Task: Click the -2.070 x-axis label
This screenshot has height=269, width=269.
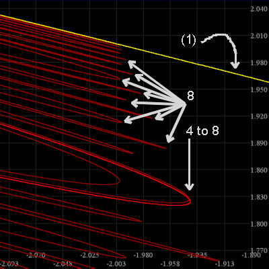Action: [x=36, y=255]
